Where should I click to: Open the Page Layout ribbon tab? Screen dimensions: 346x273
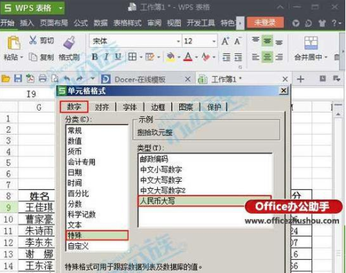point(54,23)
